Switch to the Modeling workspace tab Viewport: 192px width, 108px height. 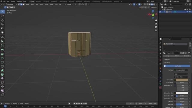(x=38, y=1)
